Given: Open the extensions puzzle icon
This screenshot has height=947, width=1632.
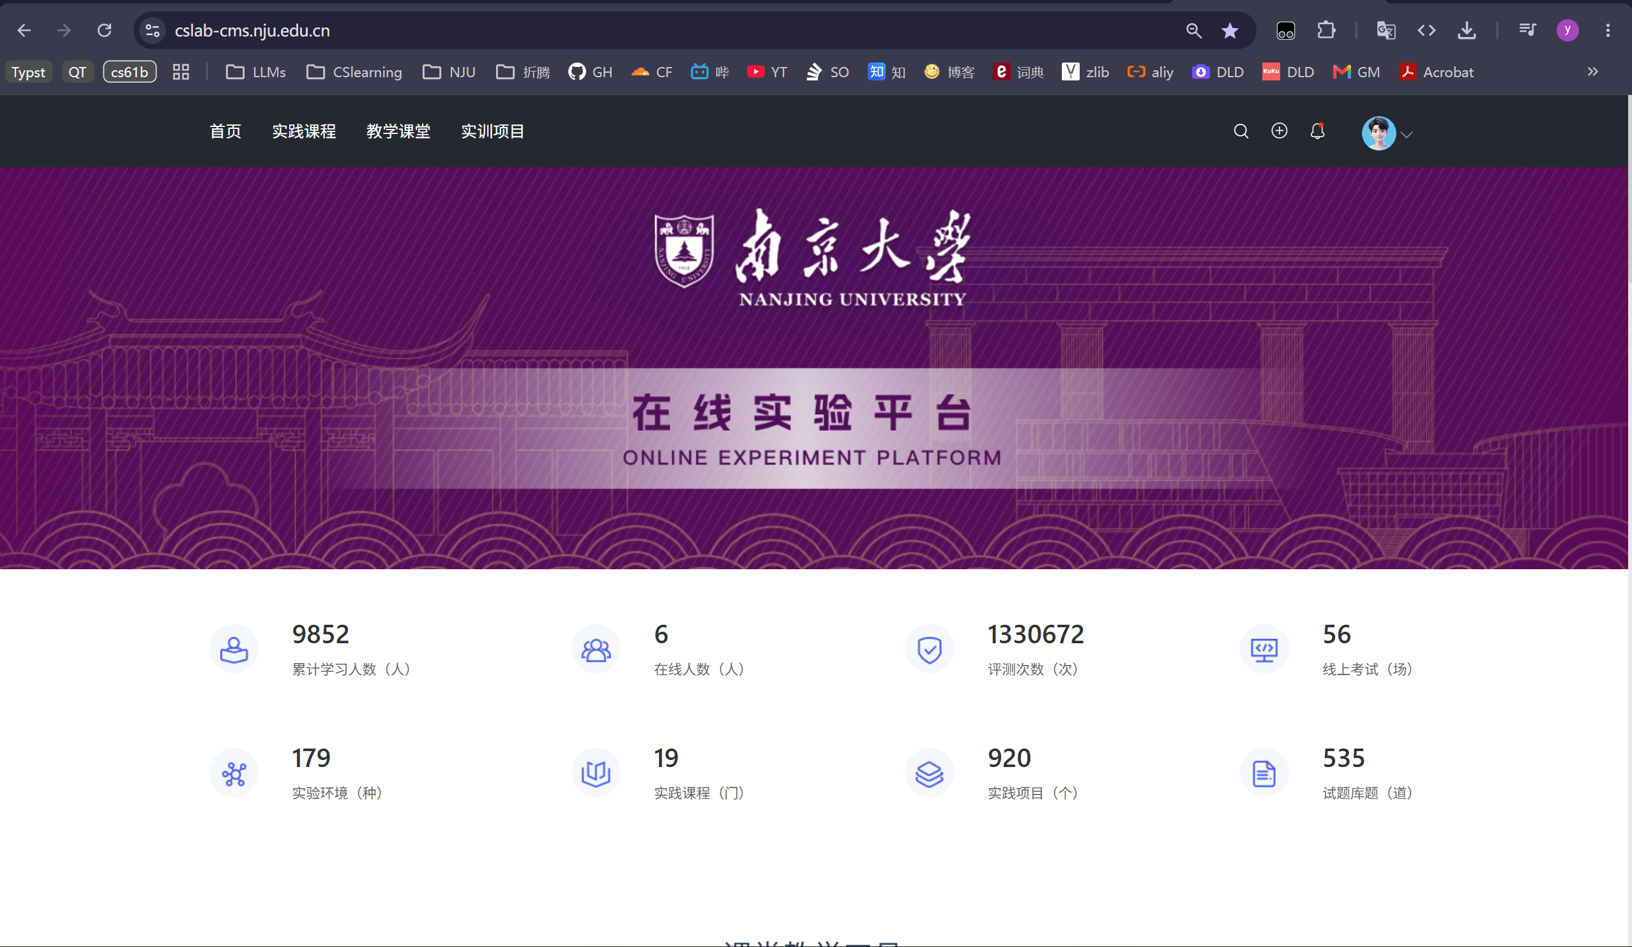Looking at the screenshot, I should 1326,31.
